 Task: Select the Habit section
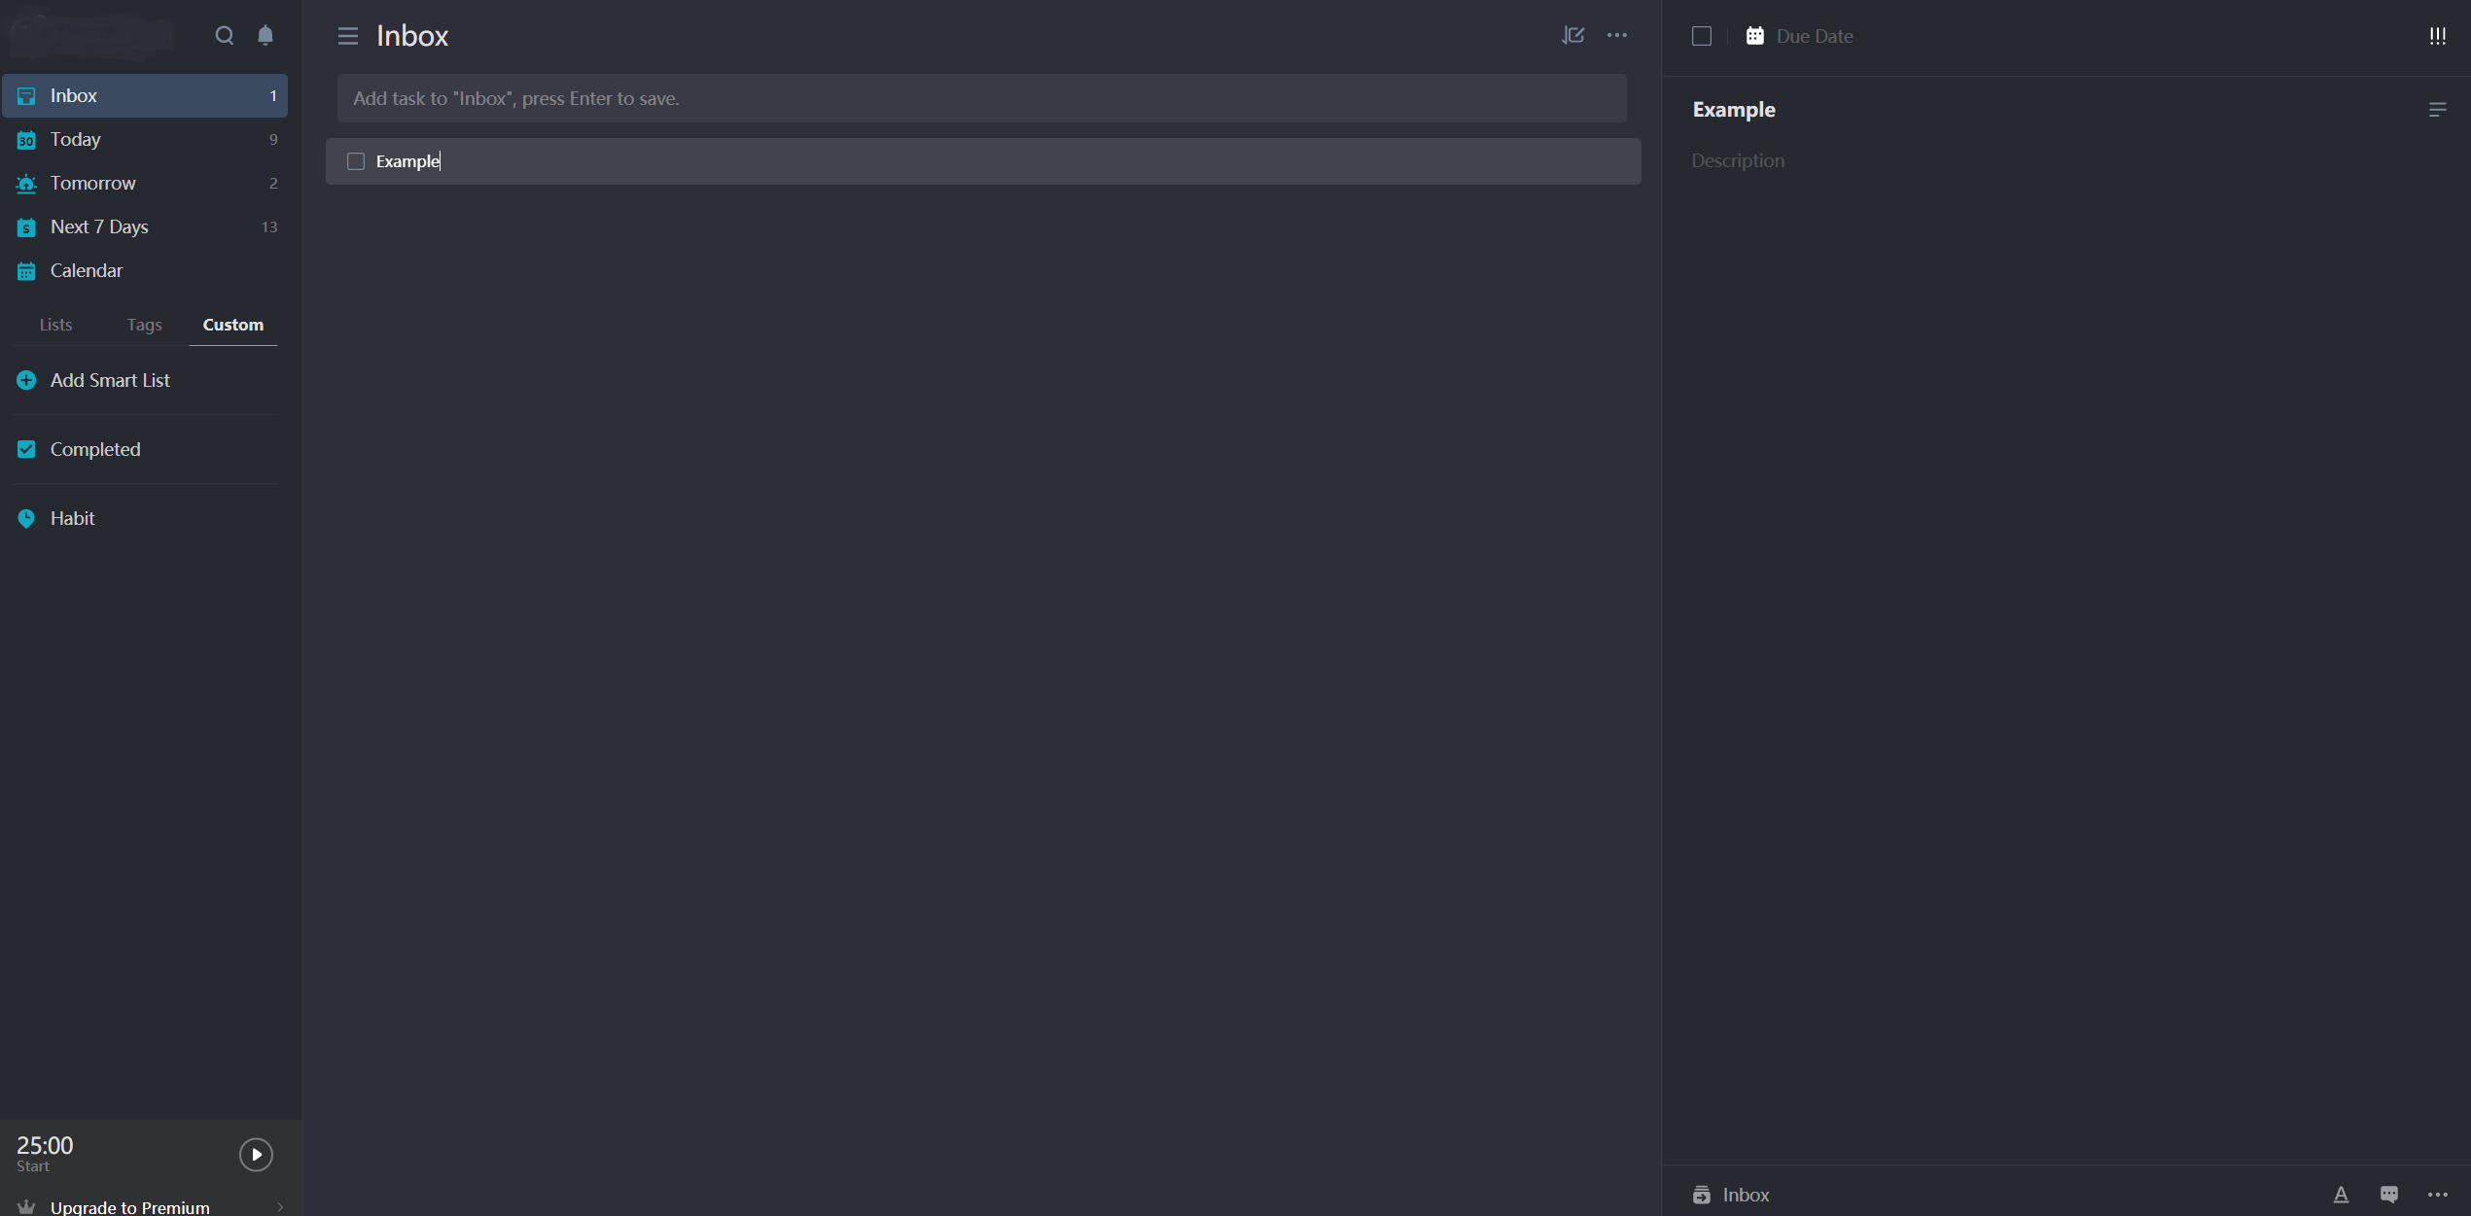click(x=72, y=517)
